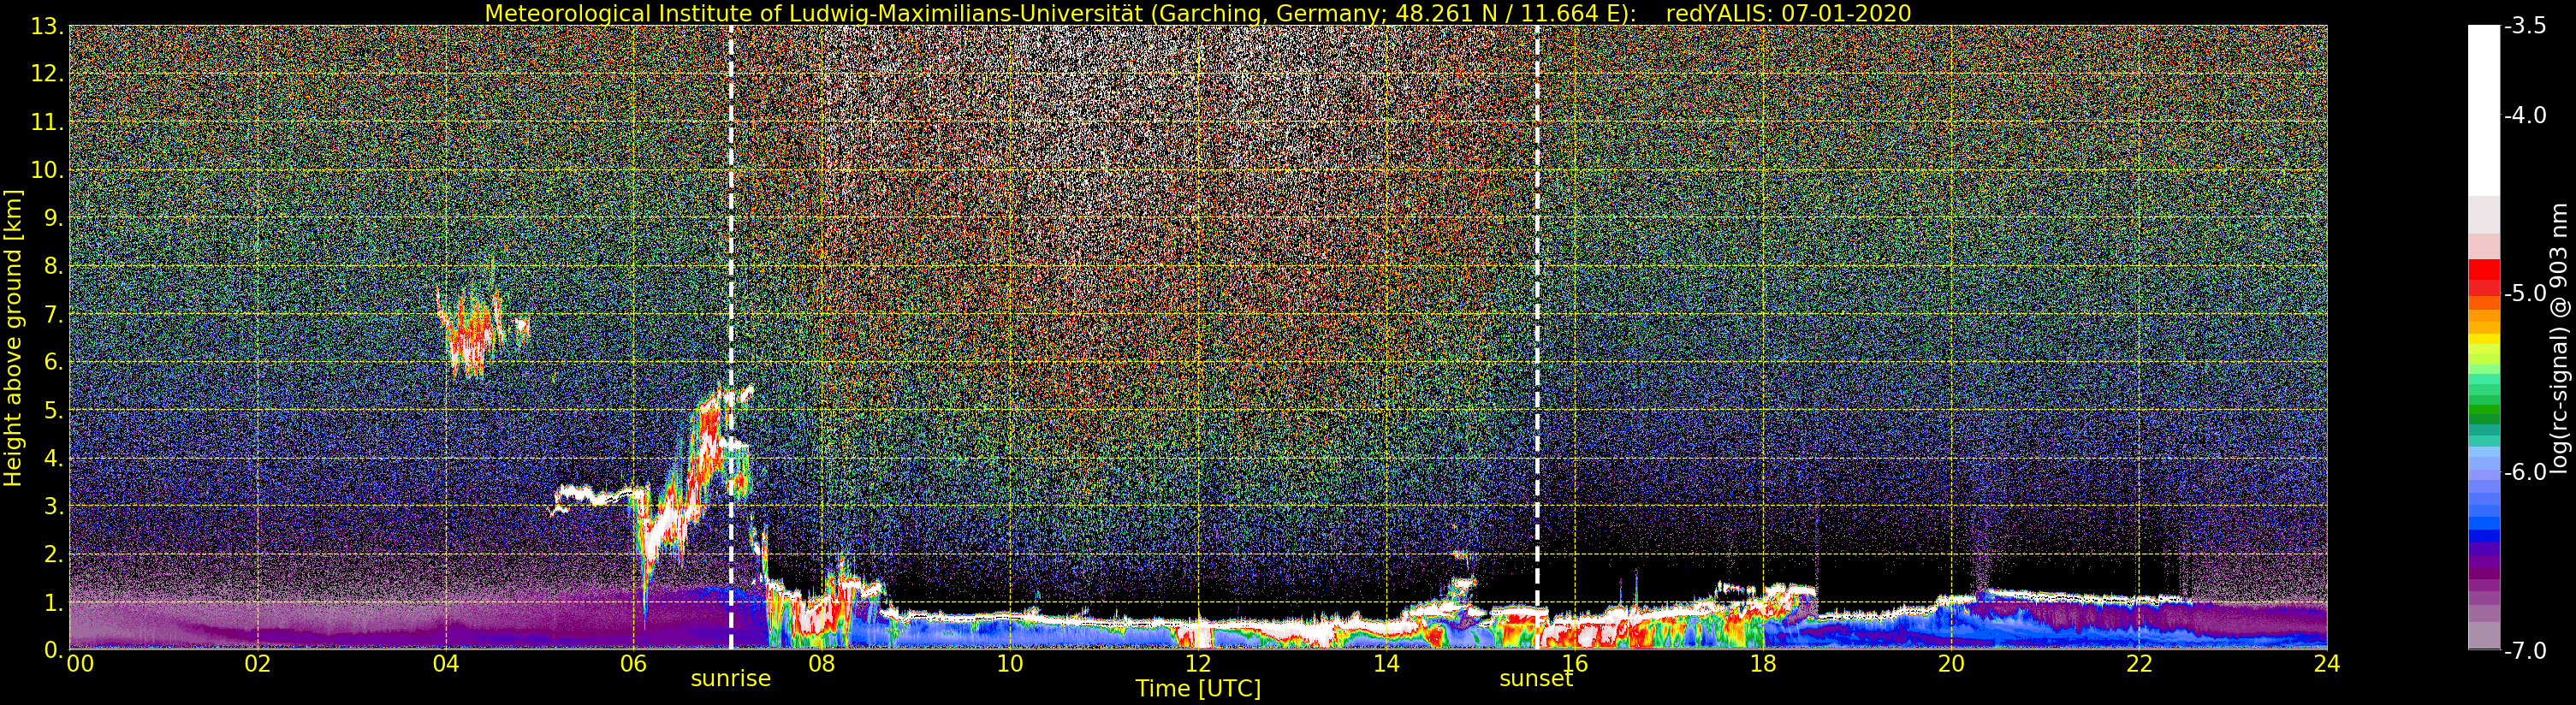The height and width of the screenshot is (705, 2576).
Task: Click the colorbar tick label -7.0
Action: tap(2525, 651)
